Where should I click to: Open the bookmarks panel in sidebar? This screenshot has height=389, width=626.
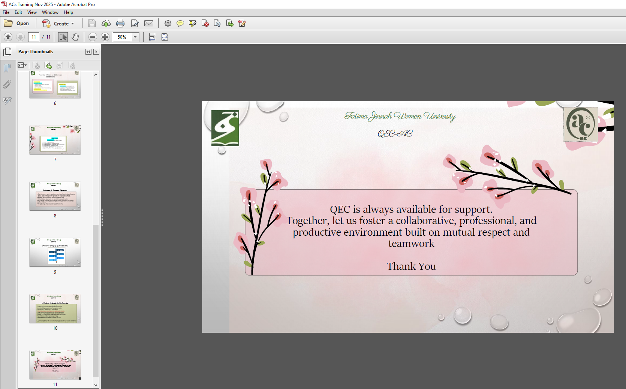[7, 68]
